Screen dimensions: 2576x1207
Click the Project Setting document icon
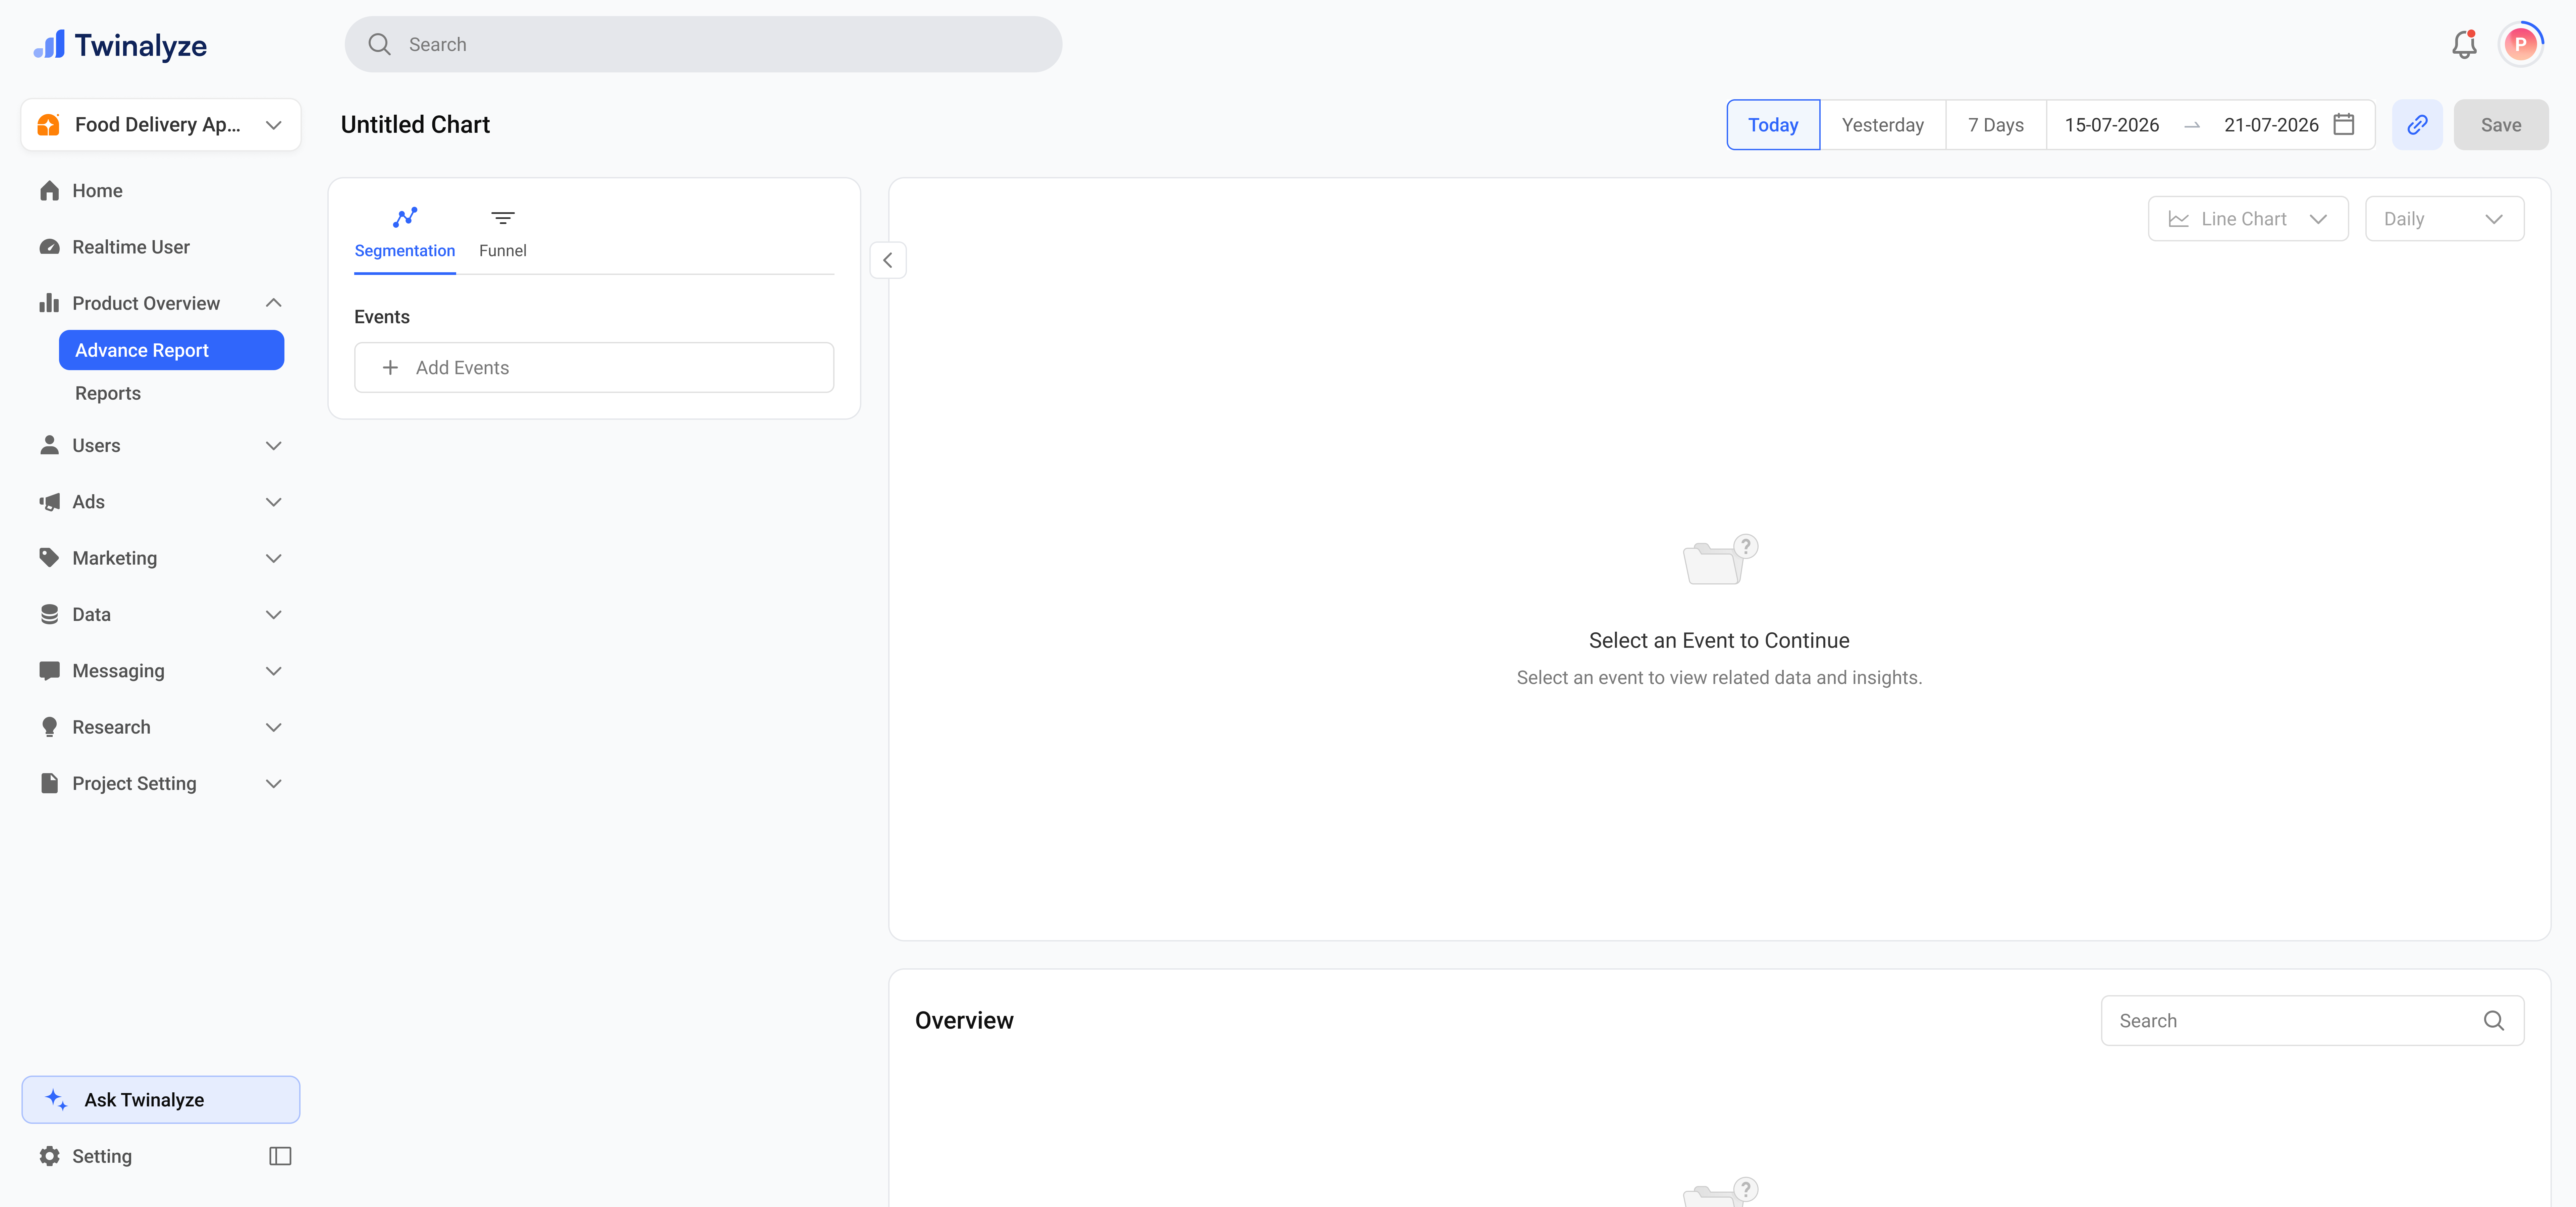[49, 783]
